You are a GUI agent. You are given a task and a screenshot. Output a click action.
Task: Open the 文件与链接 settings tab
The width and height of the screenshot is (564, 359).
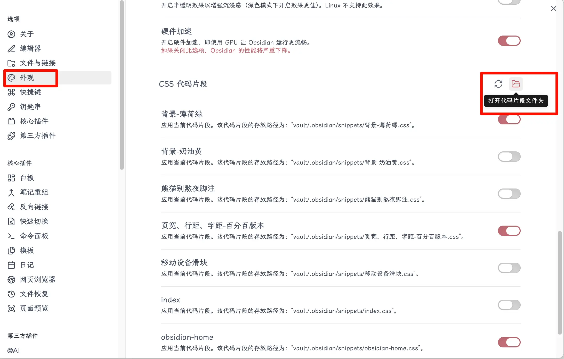tap(38, 63)
